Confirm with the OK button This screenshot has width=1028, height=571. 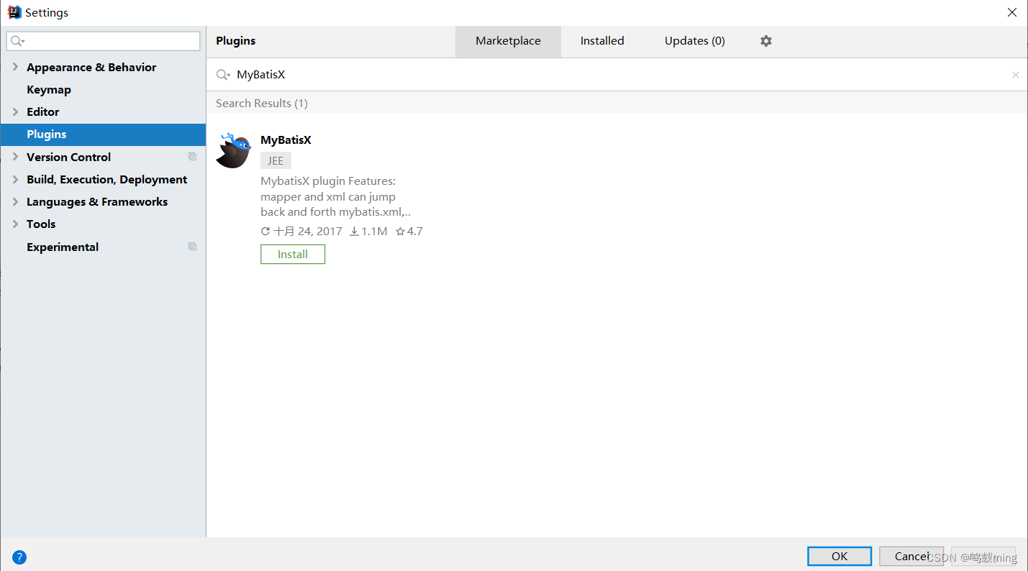[840, 556]
